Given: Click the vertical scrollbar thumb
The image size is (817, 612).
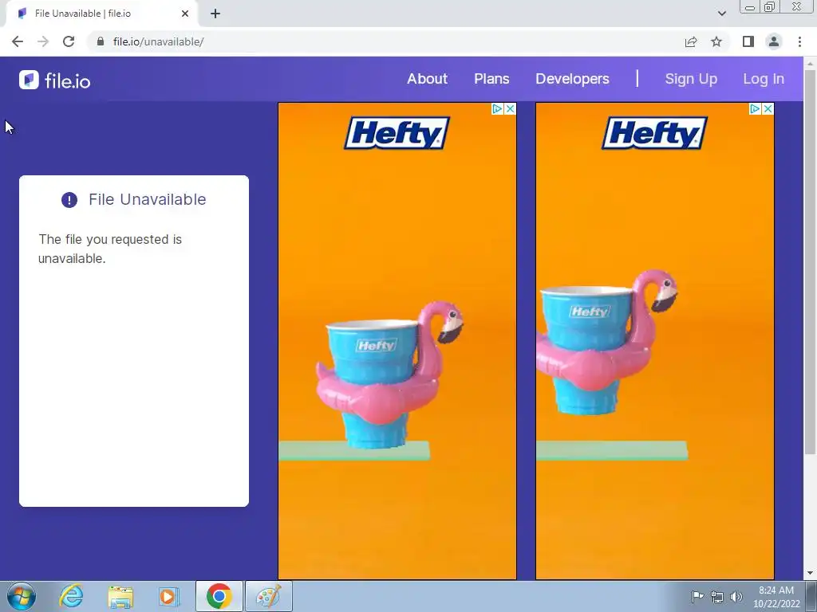Looking at the screenshot, I should tap(810, 261).
